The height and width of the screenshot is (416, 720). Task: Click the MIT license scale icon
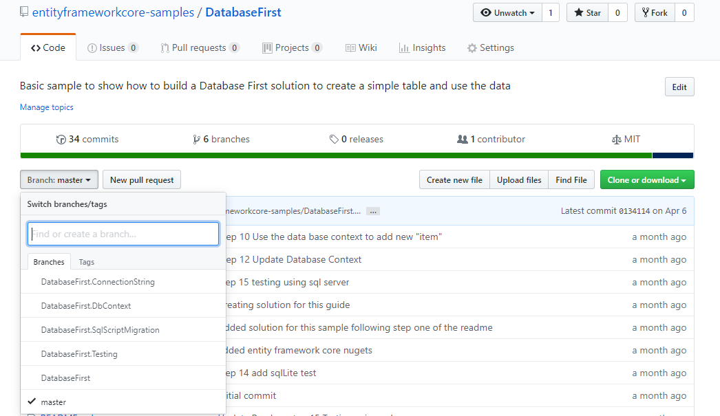click(x=617, y=140)
